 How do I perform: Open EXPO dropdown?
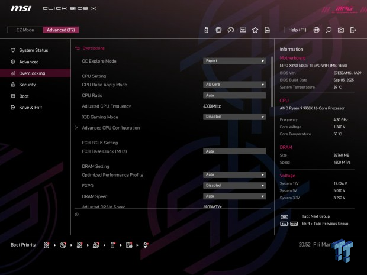click(x=234, y=186)
